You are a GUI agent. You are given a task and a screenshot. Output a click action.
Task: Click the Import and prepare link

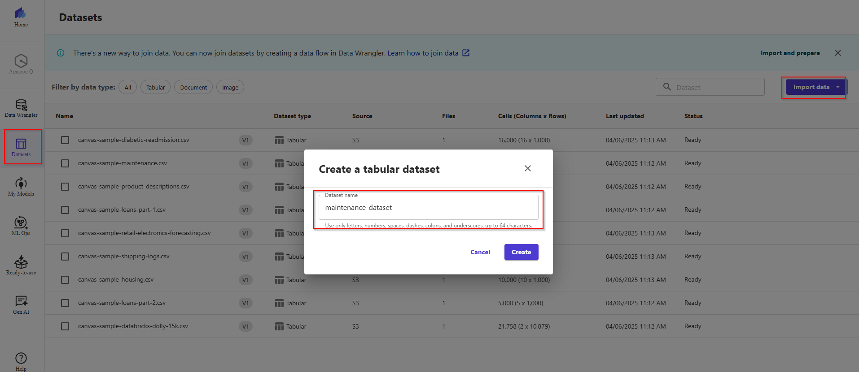pos(790,53)
